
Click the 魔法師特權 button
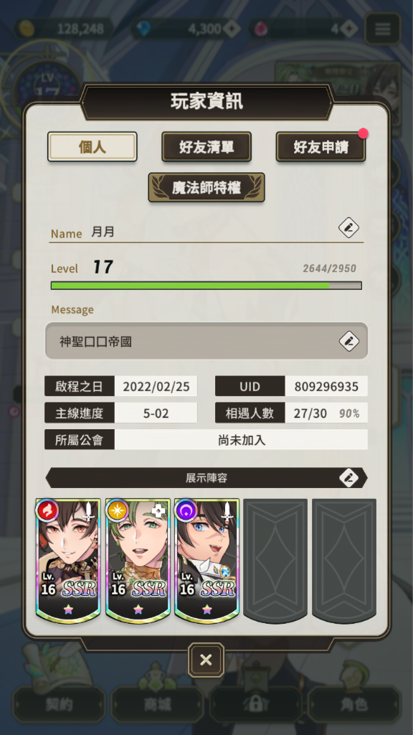pyautogui.click(x=206, y=187)
